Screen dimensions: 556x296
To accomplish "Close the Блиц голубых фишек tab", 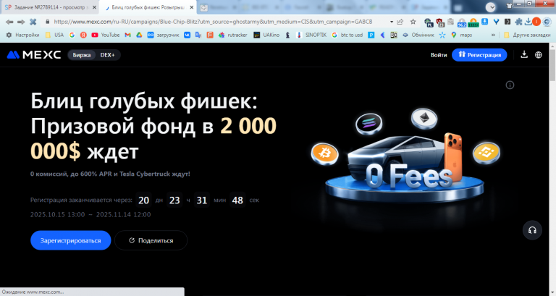I will tap(191, 7).
